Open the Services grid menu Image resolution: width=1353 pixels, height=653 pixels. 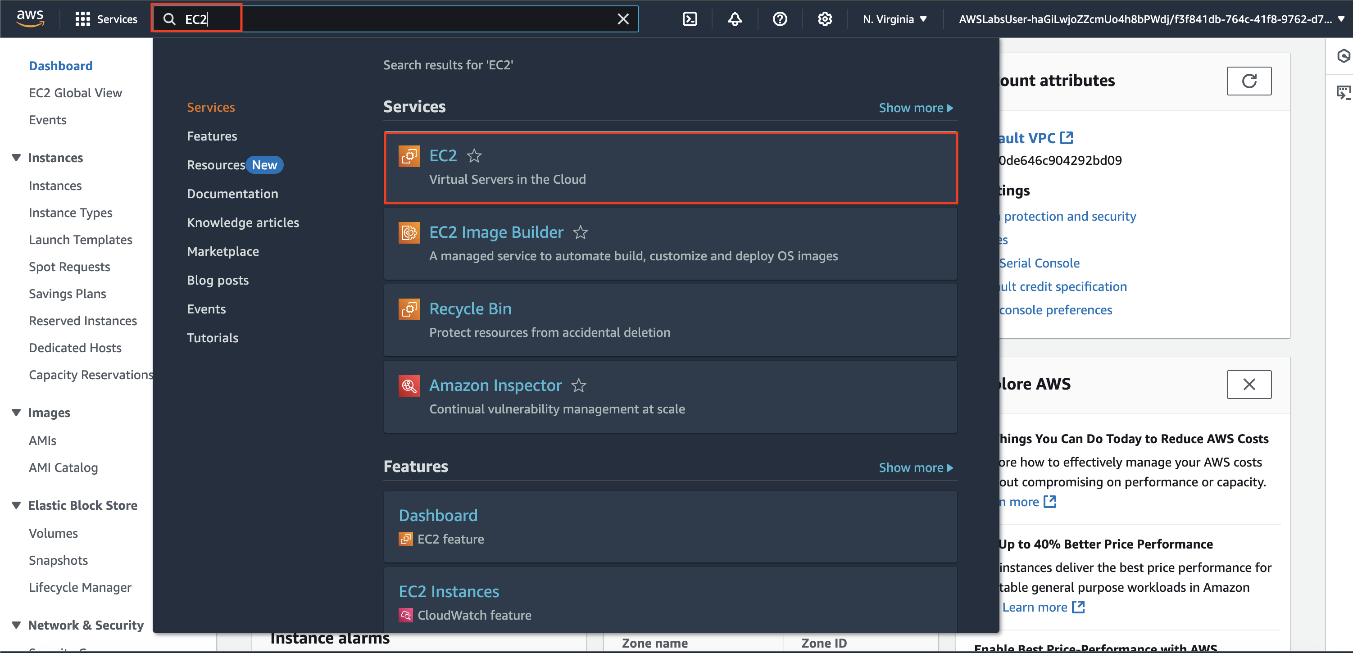pos(107,19)
